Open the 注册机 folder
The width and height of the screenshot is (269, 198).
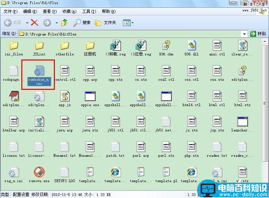(90, 49)
